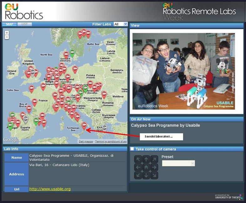
Task: Pan camera with the right arrow button
Action: (x=154, y=167)
